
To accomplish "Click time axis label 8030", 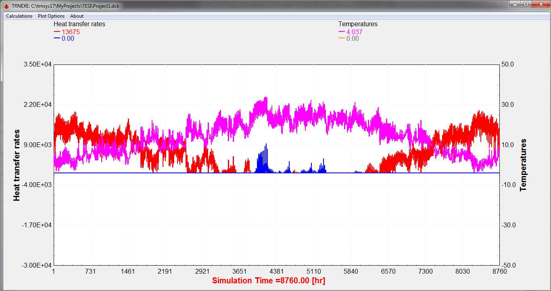I will [x=463, y=272].
